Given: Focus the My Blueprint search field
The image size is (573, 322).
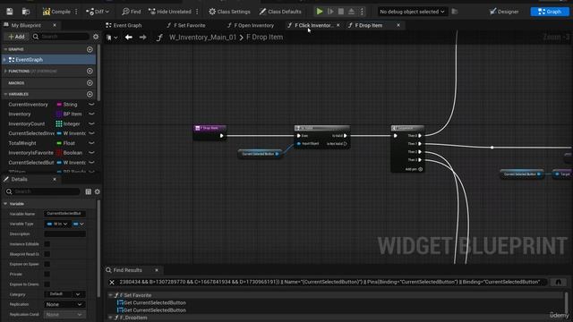Looking at the screenshot, I should click(60, 37).
